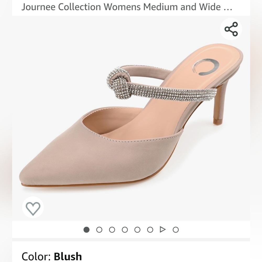
Task: Click the video play triangle in carousel
Action: pos(162,229)
